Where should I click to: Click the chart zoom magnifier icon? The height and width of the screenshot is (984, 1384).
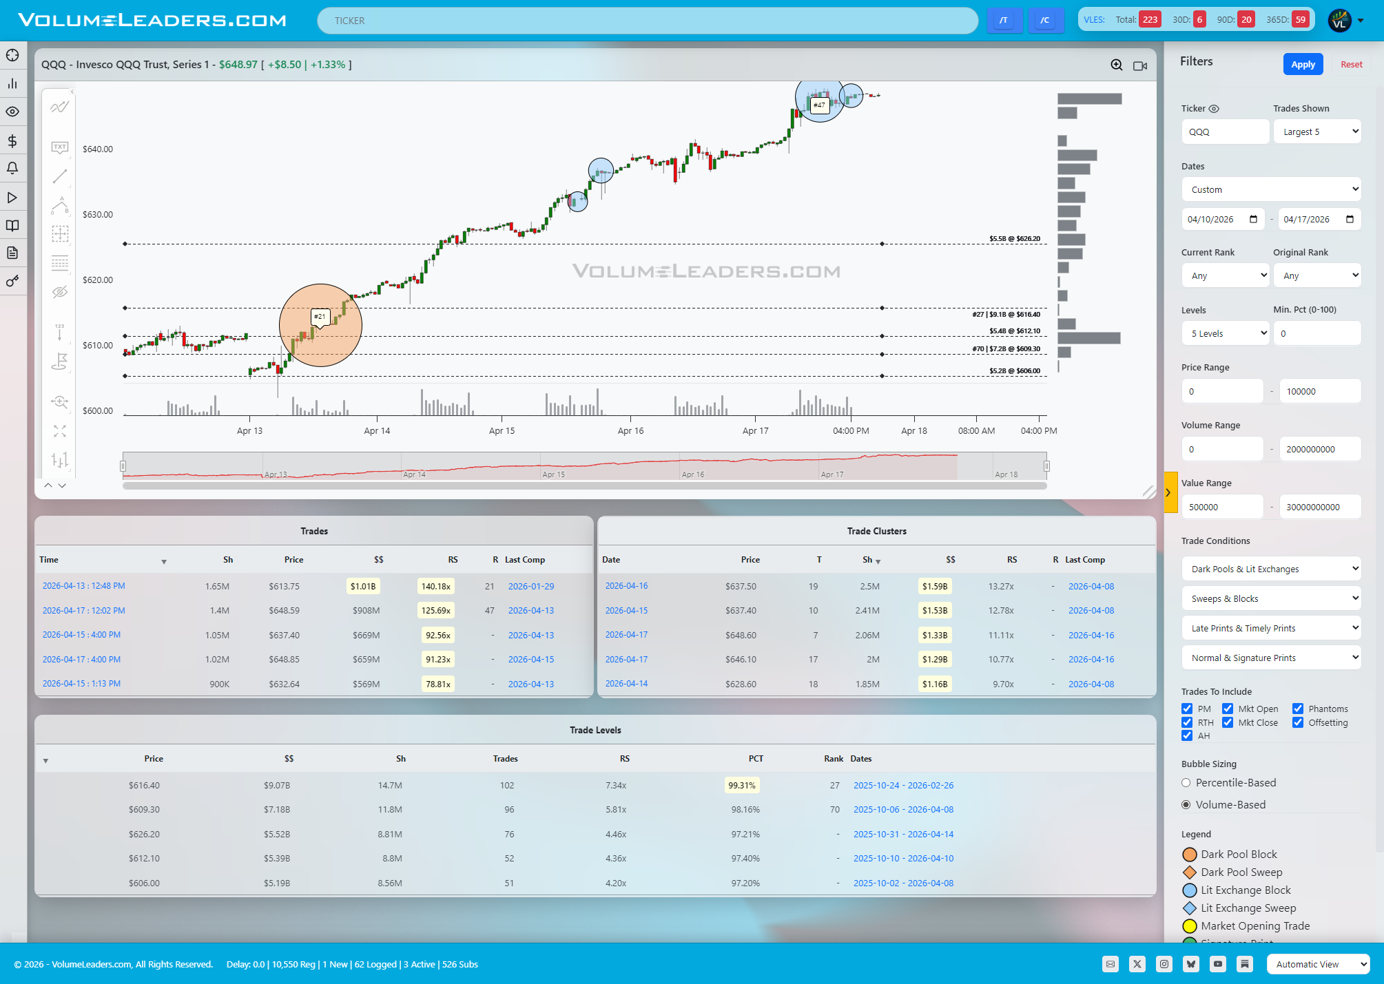pyautogui.click(x=1117, y=65)
